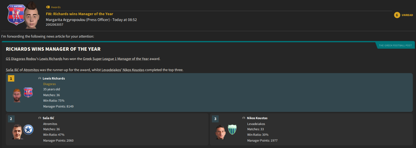Click the Atromitos star club badge
This screenshot has height=148, width=416.
point(28,130)
